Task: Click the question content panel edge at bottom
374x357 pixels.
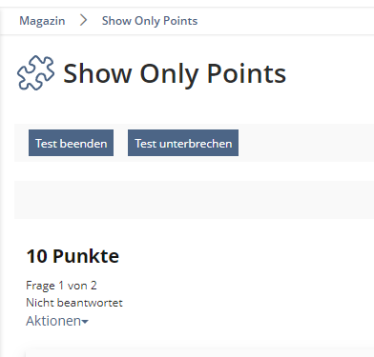Action: (x=199, y=353)
